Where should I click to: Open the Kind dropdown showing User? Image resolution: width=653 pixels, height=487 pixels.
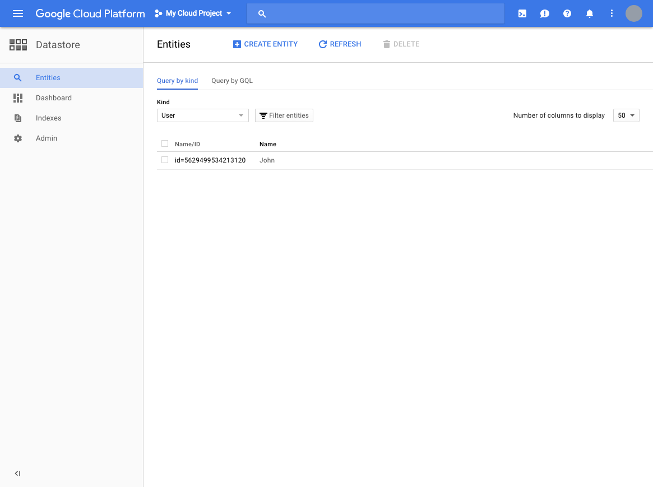tap(203, 115)
